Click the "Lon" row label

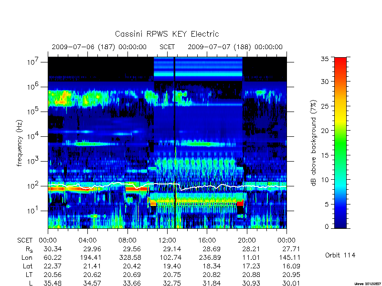[27, 257]
